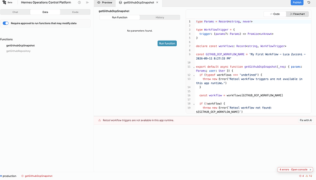Click getGithubOcpSnapshot error in status bar
Viewport: 316px width, 180px height.
pos(37,176)
